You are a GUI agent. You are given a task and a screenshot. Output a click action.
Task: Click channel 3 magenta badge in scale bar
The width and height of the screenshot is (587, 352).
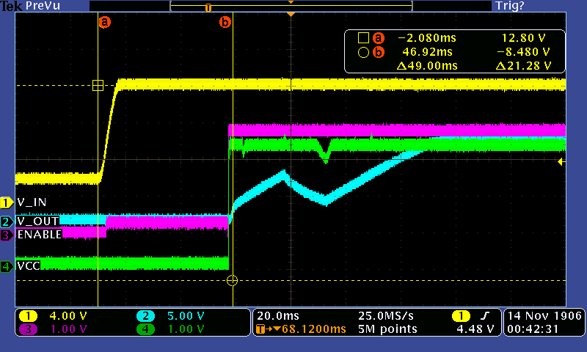point(29,329)
